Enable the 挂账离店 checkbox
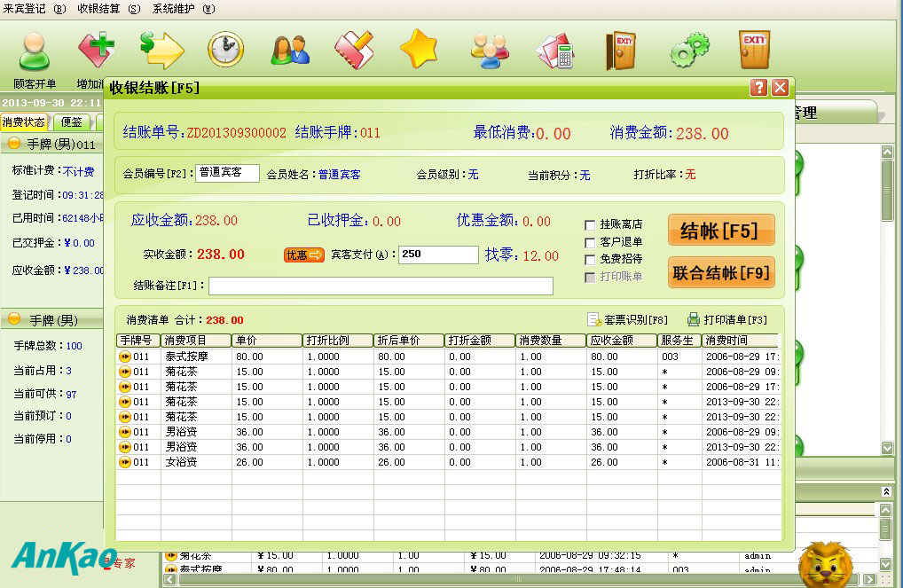This screenshot has width=903, height=588. tap(591, 225)
